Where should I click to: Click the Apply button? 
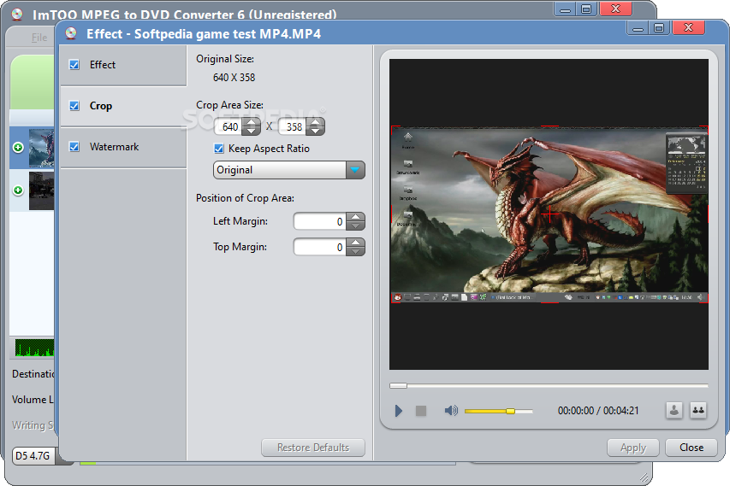(633, 448)
